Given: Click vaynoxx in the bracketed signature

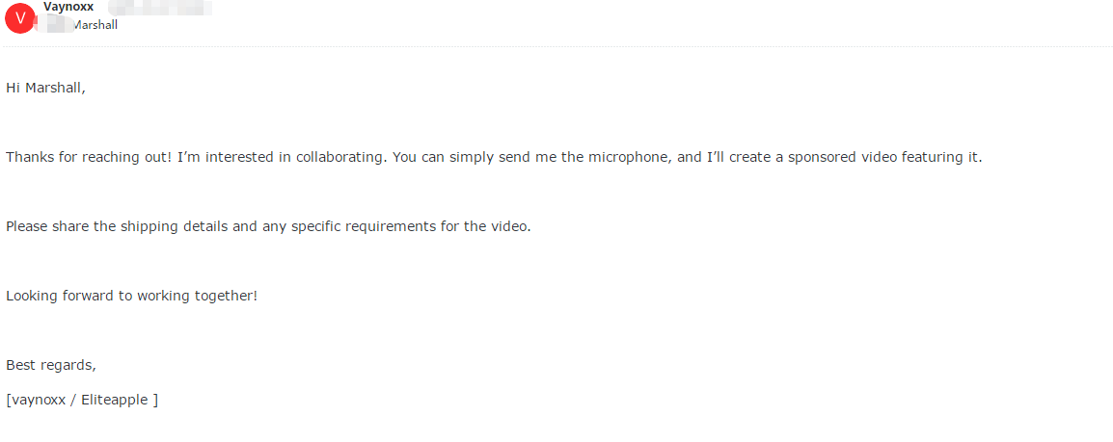Looking at the screenshot, I should pyautogui.click(x=38, y=400).
